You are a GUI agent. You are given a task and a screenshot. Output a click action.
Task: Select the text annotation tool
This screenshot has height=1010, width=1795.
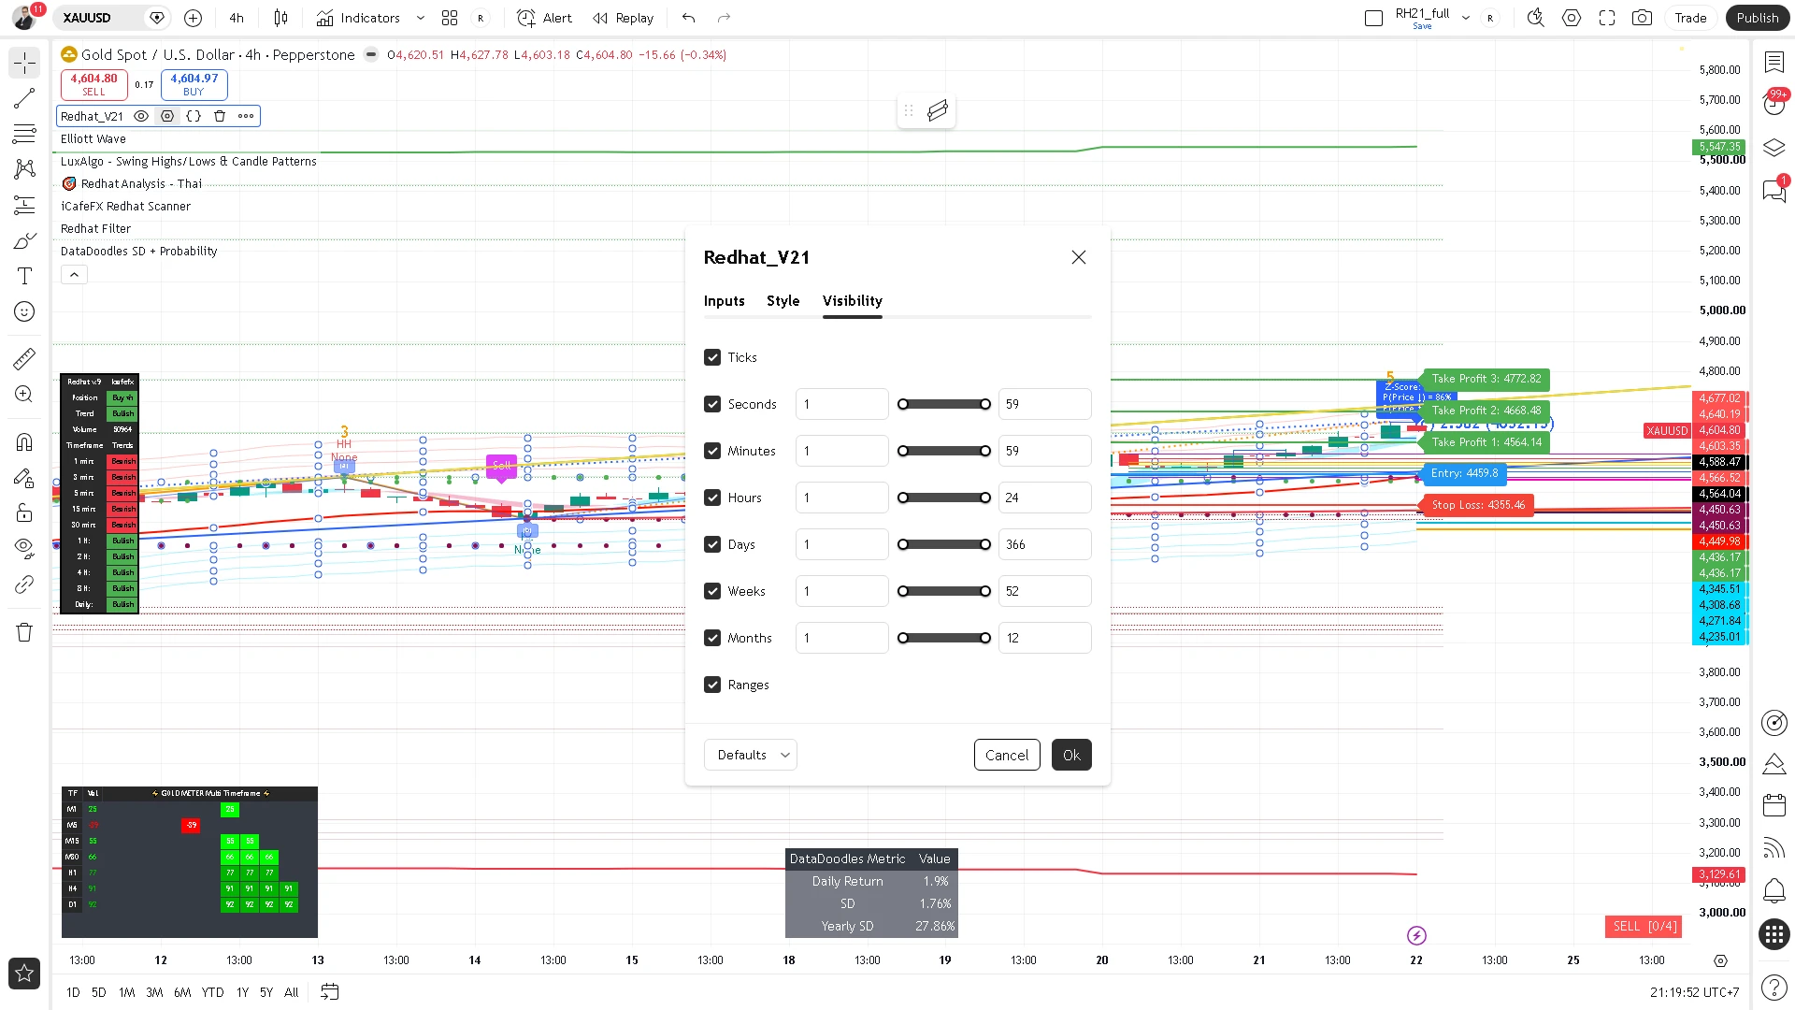(24, 276)
